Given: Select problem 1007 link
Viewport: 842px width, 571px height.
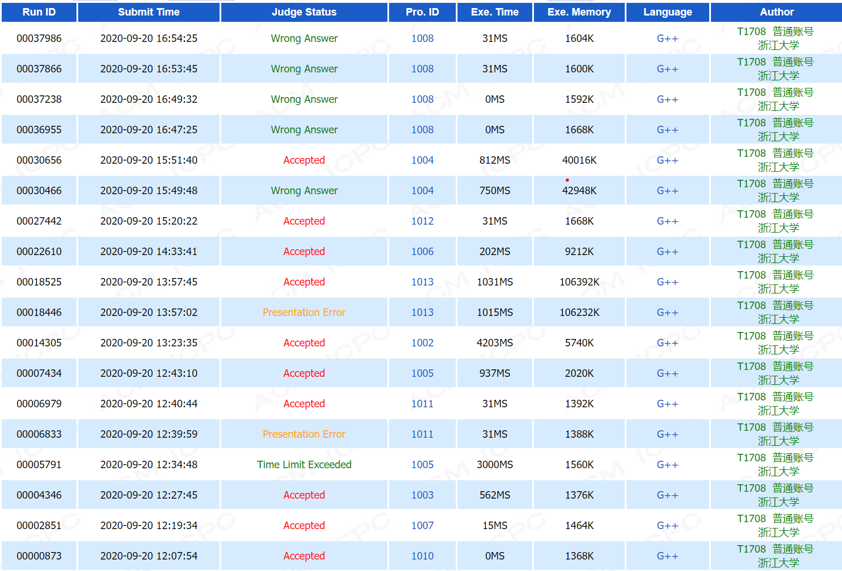Looking at the screenshot, I should point(422,526).
